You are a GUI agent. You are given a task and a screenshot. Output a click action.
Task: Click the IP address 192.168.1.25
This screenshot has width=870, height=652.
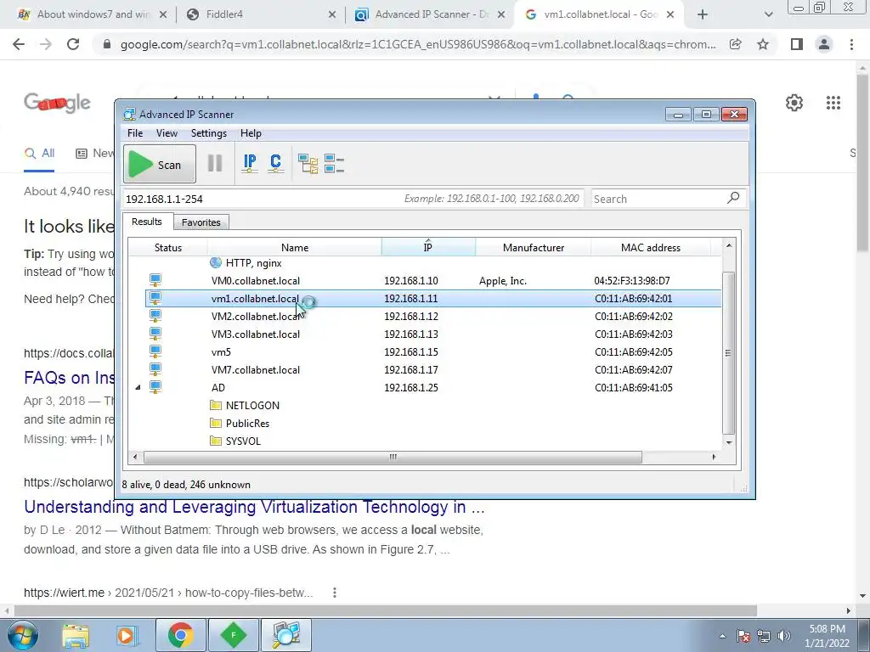[410, 387]
